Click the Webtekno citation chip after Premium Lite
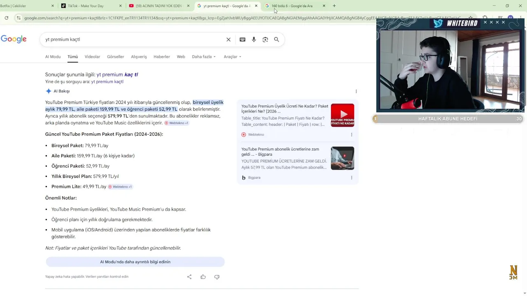This screenshot has height=296, width=527. click(120, 187)
